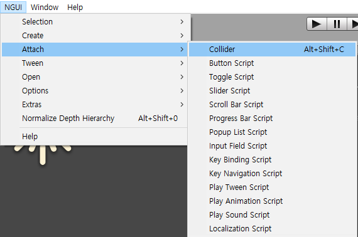Expand the Selection submenu
Screen dimensions: 358x237
pos(95,22)
